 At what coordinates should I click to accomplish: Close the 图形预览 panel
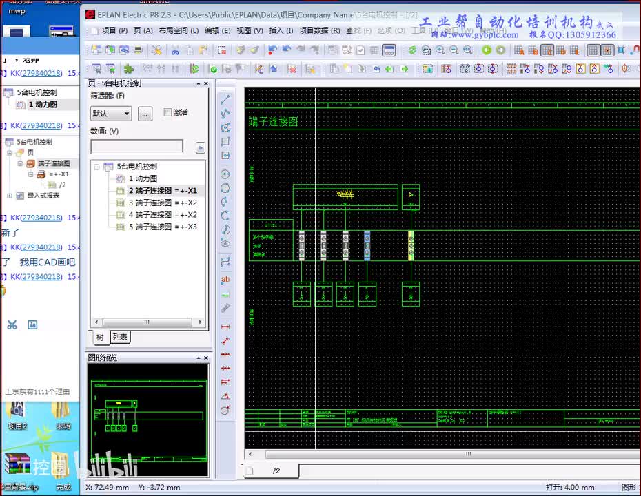coord(206,358)
